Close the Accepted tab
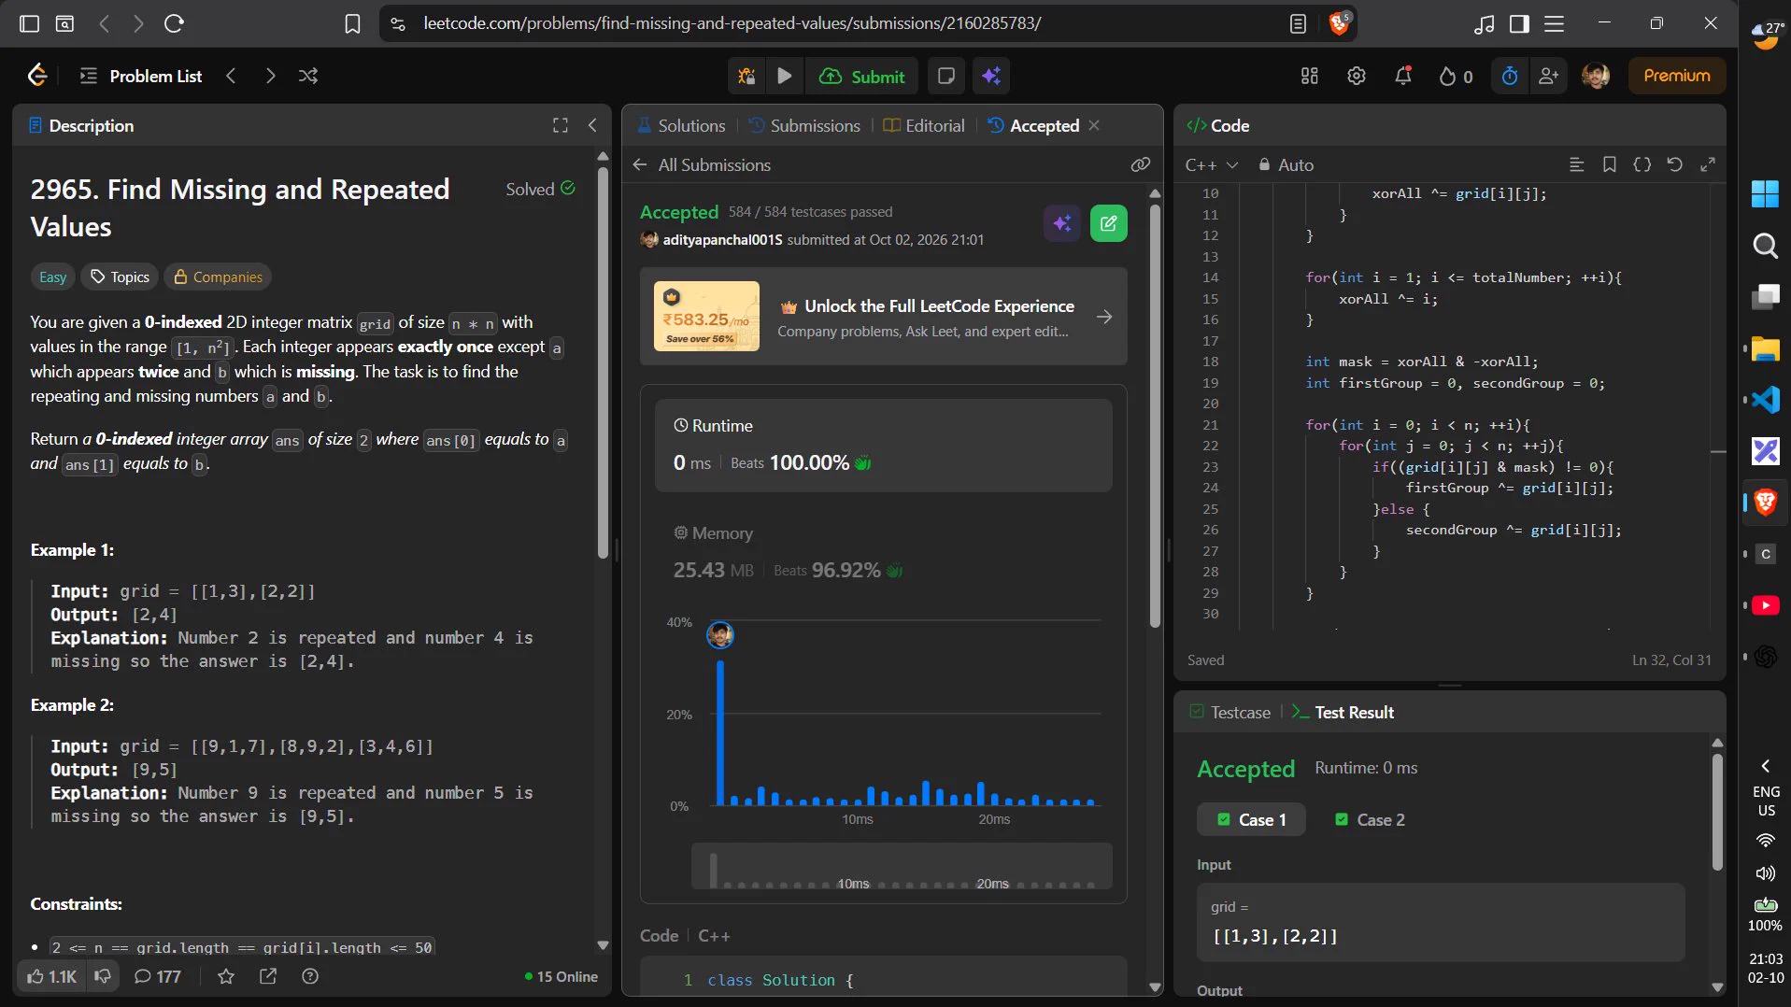 pos(1094,125)
